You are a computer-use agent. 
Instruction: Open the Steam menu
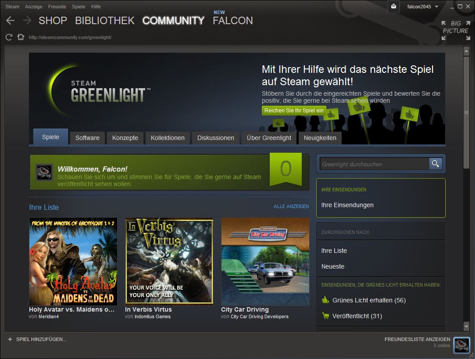(x=12, y=7)
